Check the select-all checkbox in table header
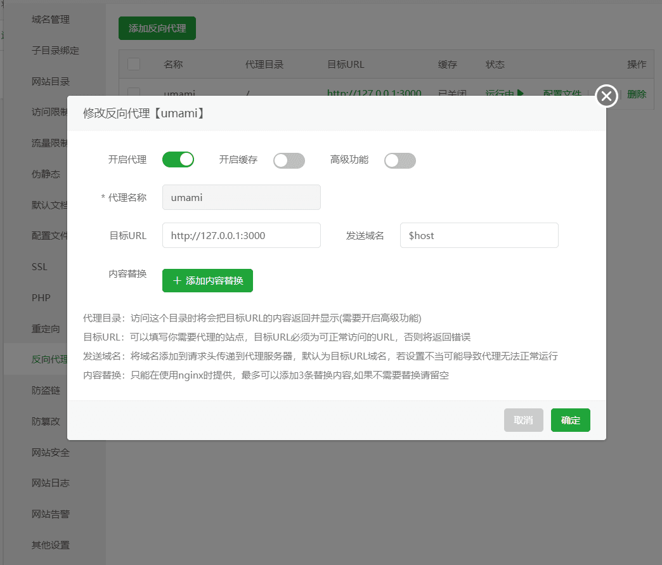 click(134, 64)
